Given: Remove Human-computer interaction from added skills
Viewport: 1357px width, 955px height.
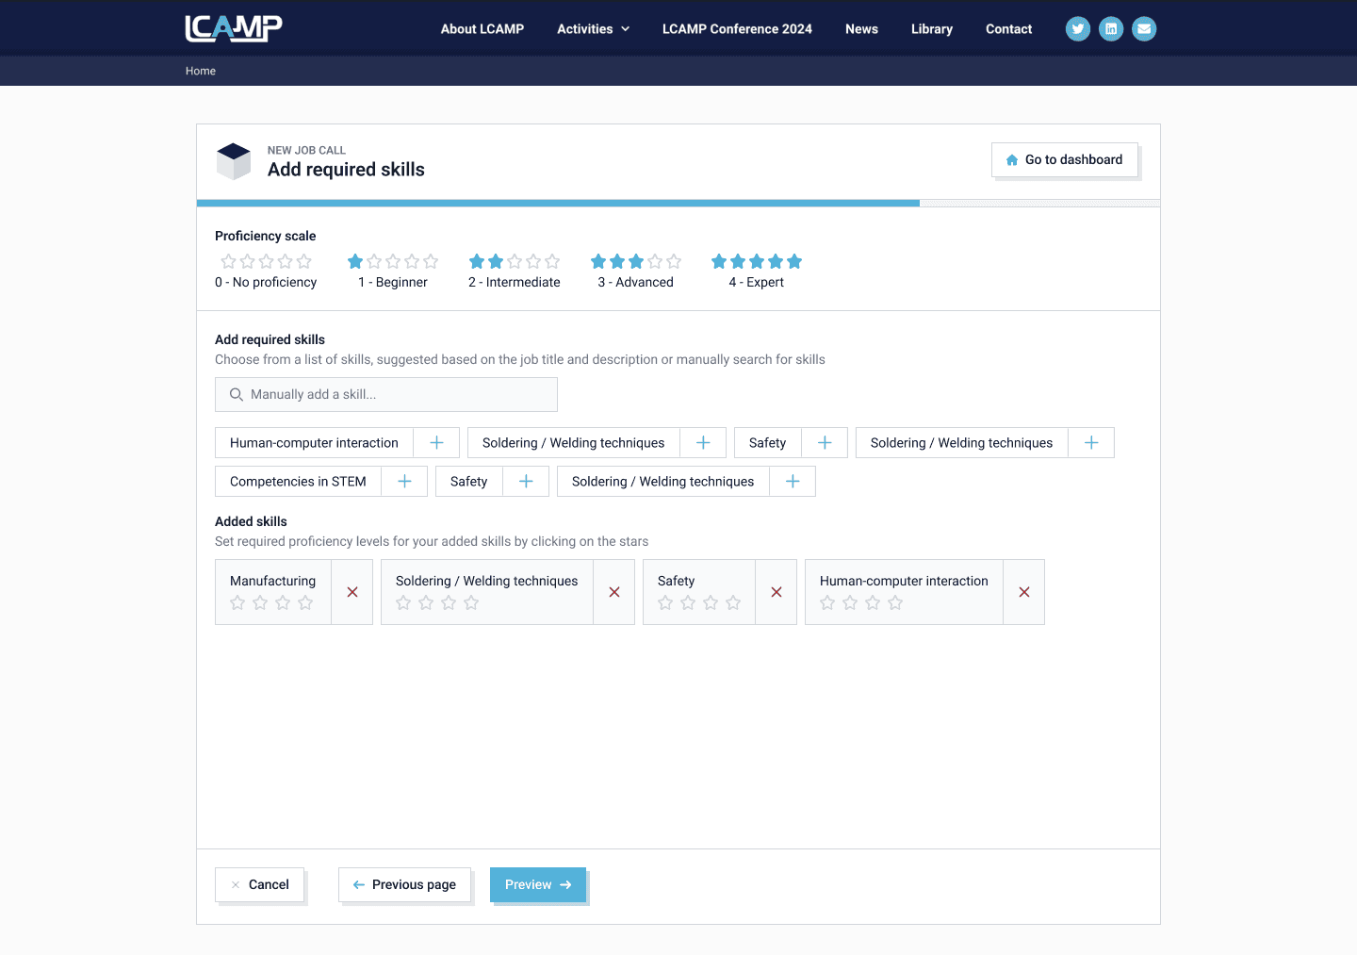Looking at the screenshot, I should 1023,592.
